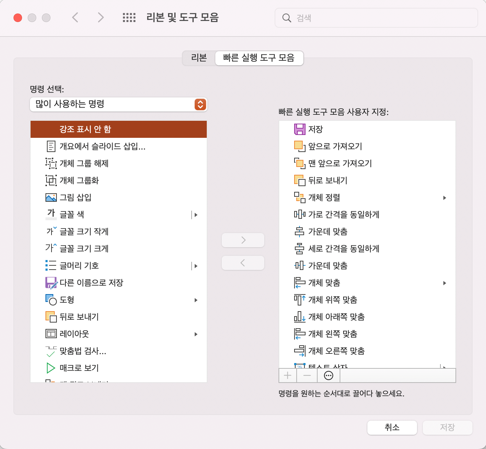Click the 다른 이름으로 저장 icon
The height and width of the screenshot is (449, 486).
pyautogui.click(x=51, y=283)
